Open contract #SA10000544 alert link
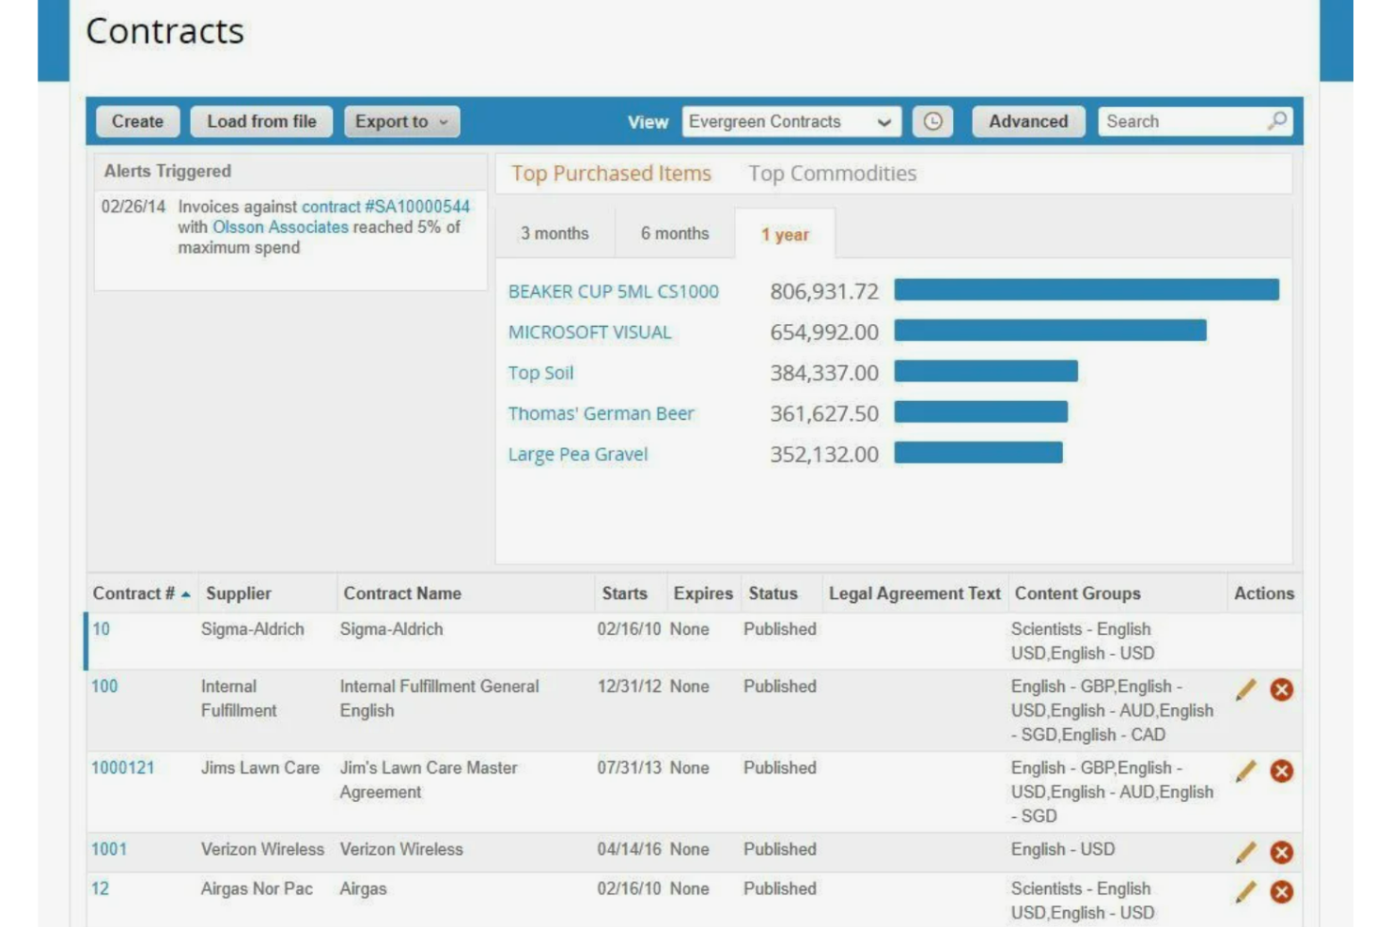The width and height of the screenshot is (1391, 927). pyautogui.click(x=385, y=207)
